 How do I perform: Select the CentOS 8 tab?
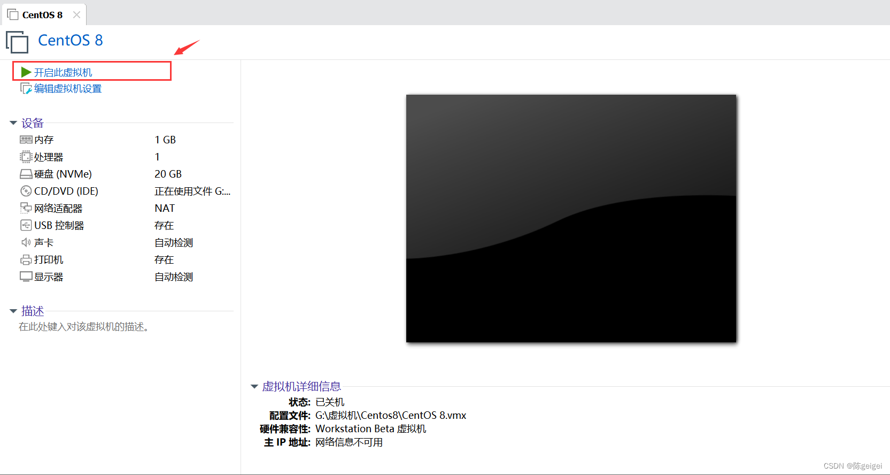click(x=44, y=14)
